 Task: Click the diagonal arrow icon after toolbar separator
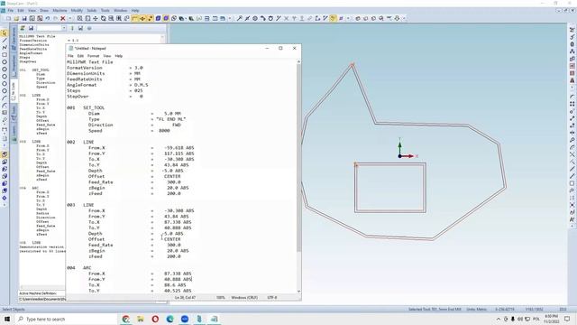240,18
